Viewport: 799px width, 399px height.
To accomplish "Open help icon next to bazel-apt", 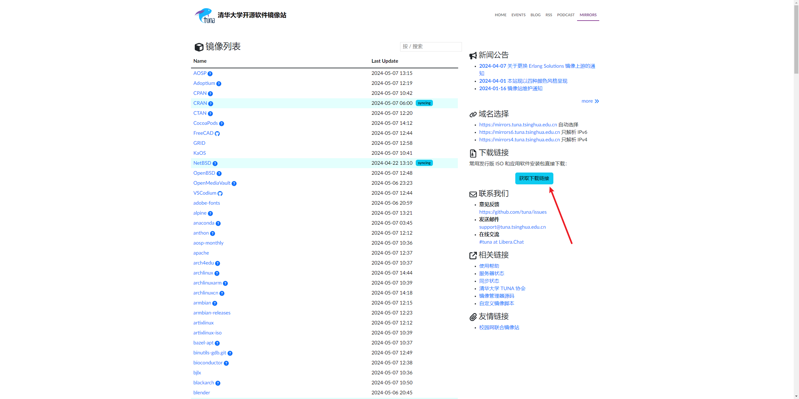I will pos(217,343).
